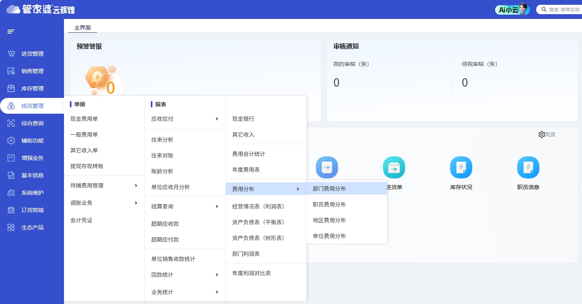Click the 钱流管理 money bag icon

pos(11,106)
